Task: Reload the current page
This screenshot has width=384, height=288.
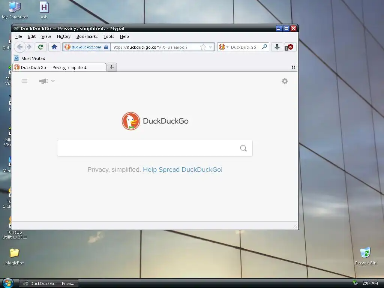Action: (40, 47)
